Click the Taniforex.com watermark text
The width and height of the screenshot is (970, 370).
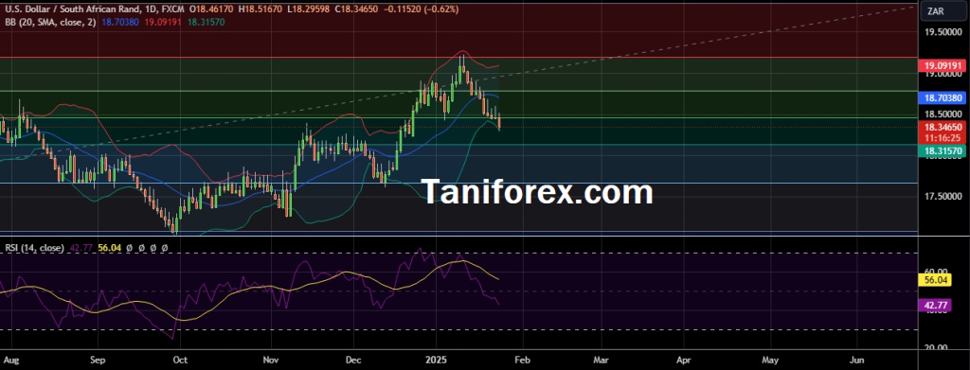pyautogui.click(x=537, y=192)
